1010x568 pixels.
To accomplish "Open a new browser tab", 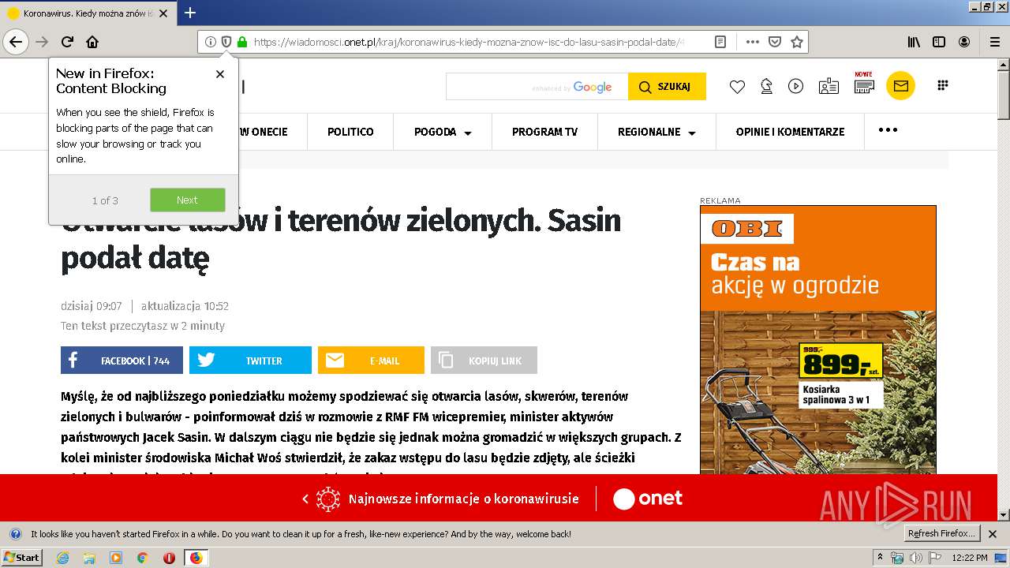I will [x=190, y=13].
